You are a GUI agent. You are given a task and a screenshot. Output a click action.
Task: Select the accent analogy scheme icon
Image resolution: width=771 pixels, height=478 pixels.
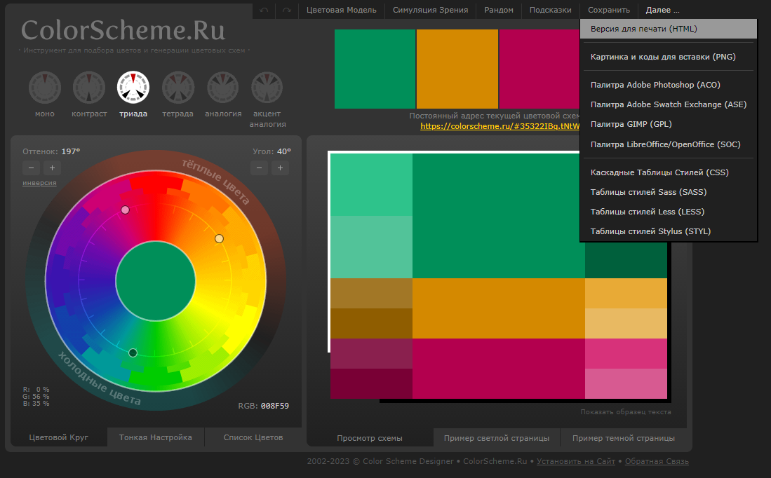coord(267,88)
